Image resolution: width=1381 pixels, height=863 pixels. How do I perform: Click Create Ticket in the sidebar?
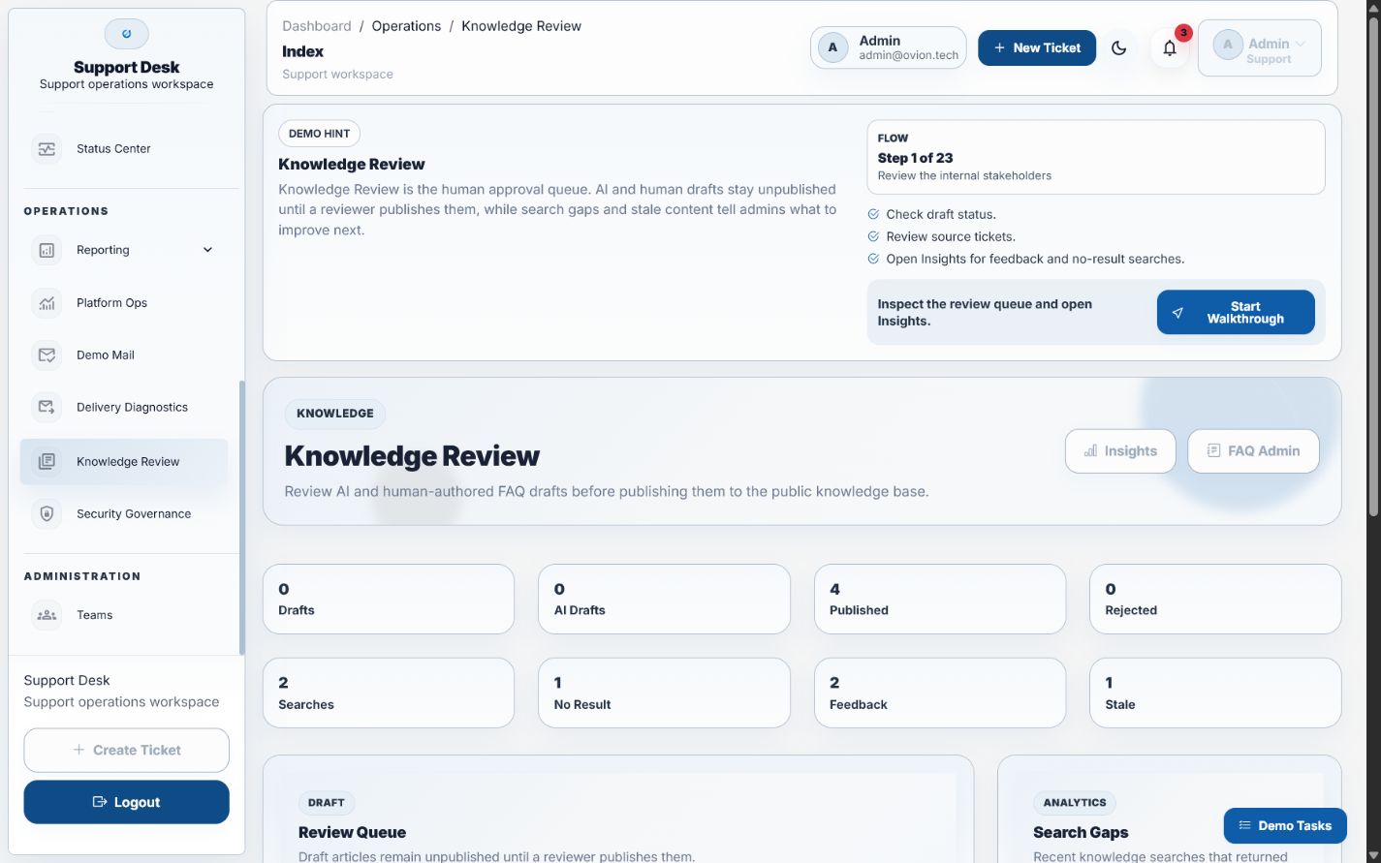[x=126, y=751]
